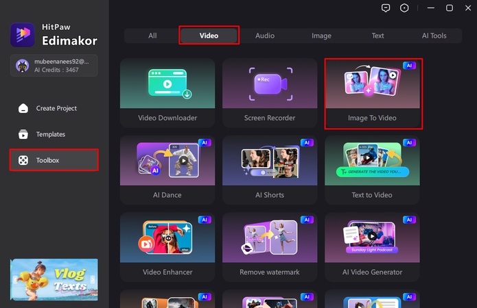Click the "Remove watermark" caption text

click(270, 272)
